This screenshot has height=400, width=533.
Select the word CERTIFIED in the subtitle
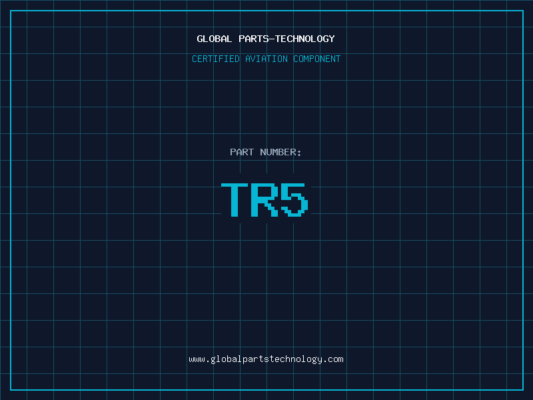(x=216, y=59)
